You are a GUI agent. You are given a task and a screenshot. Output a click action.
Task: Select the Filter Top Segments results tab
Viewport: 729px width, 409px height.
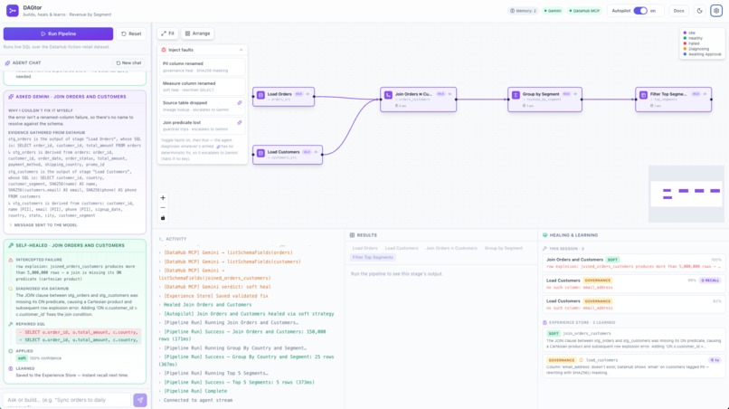click(x=373, y=257)
